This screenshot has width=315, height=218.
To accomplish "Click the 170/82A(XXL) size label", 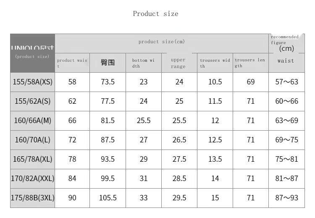I will [x=33, y=179].
